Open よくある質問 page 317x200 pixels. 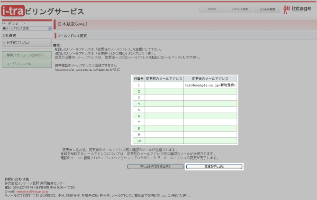tap(267, 9)
